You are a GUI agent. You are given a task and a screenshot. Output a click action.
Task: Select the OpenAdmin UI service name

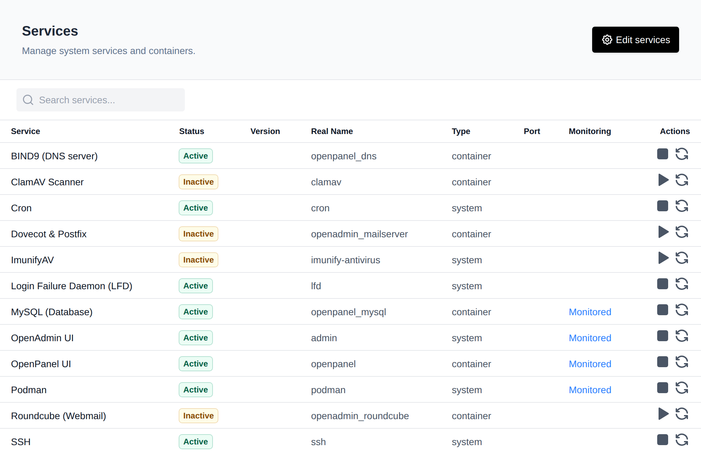tap(42, 338)
